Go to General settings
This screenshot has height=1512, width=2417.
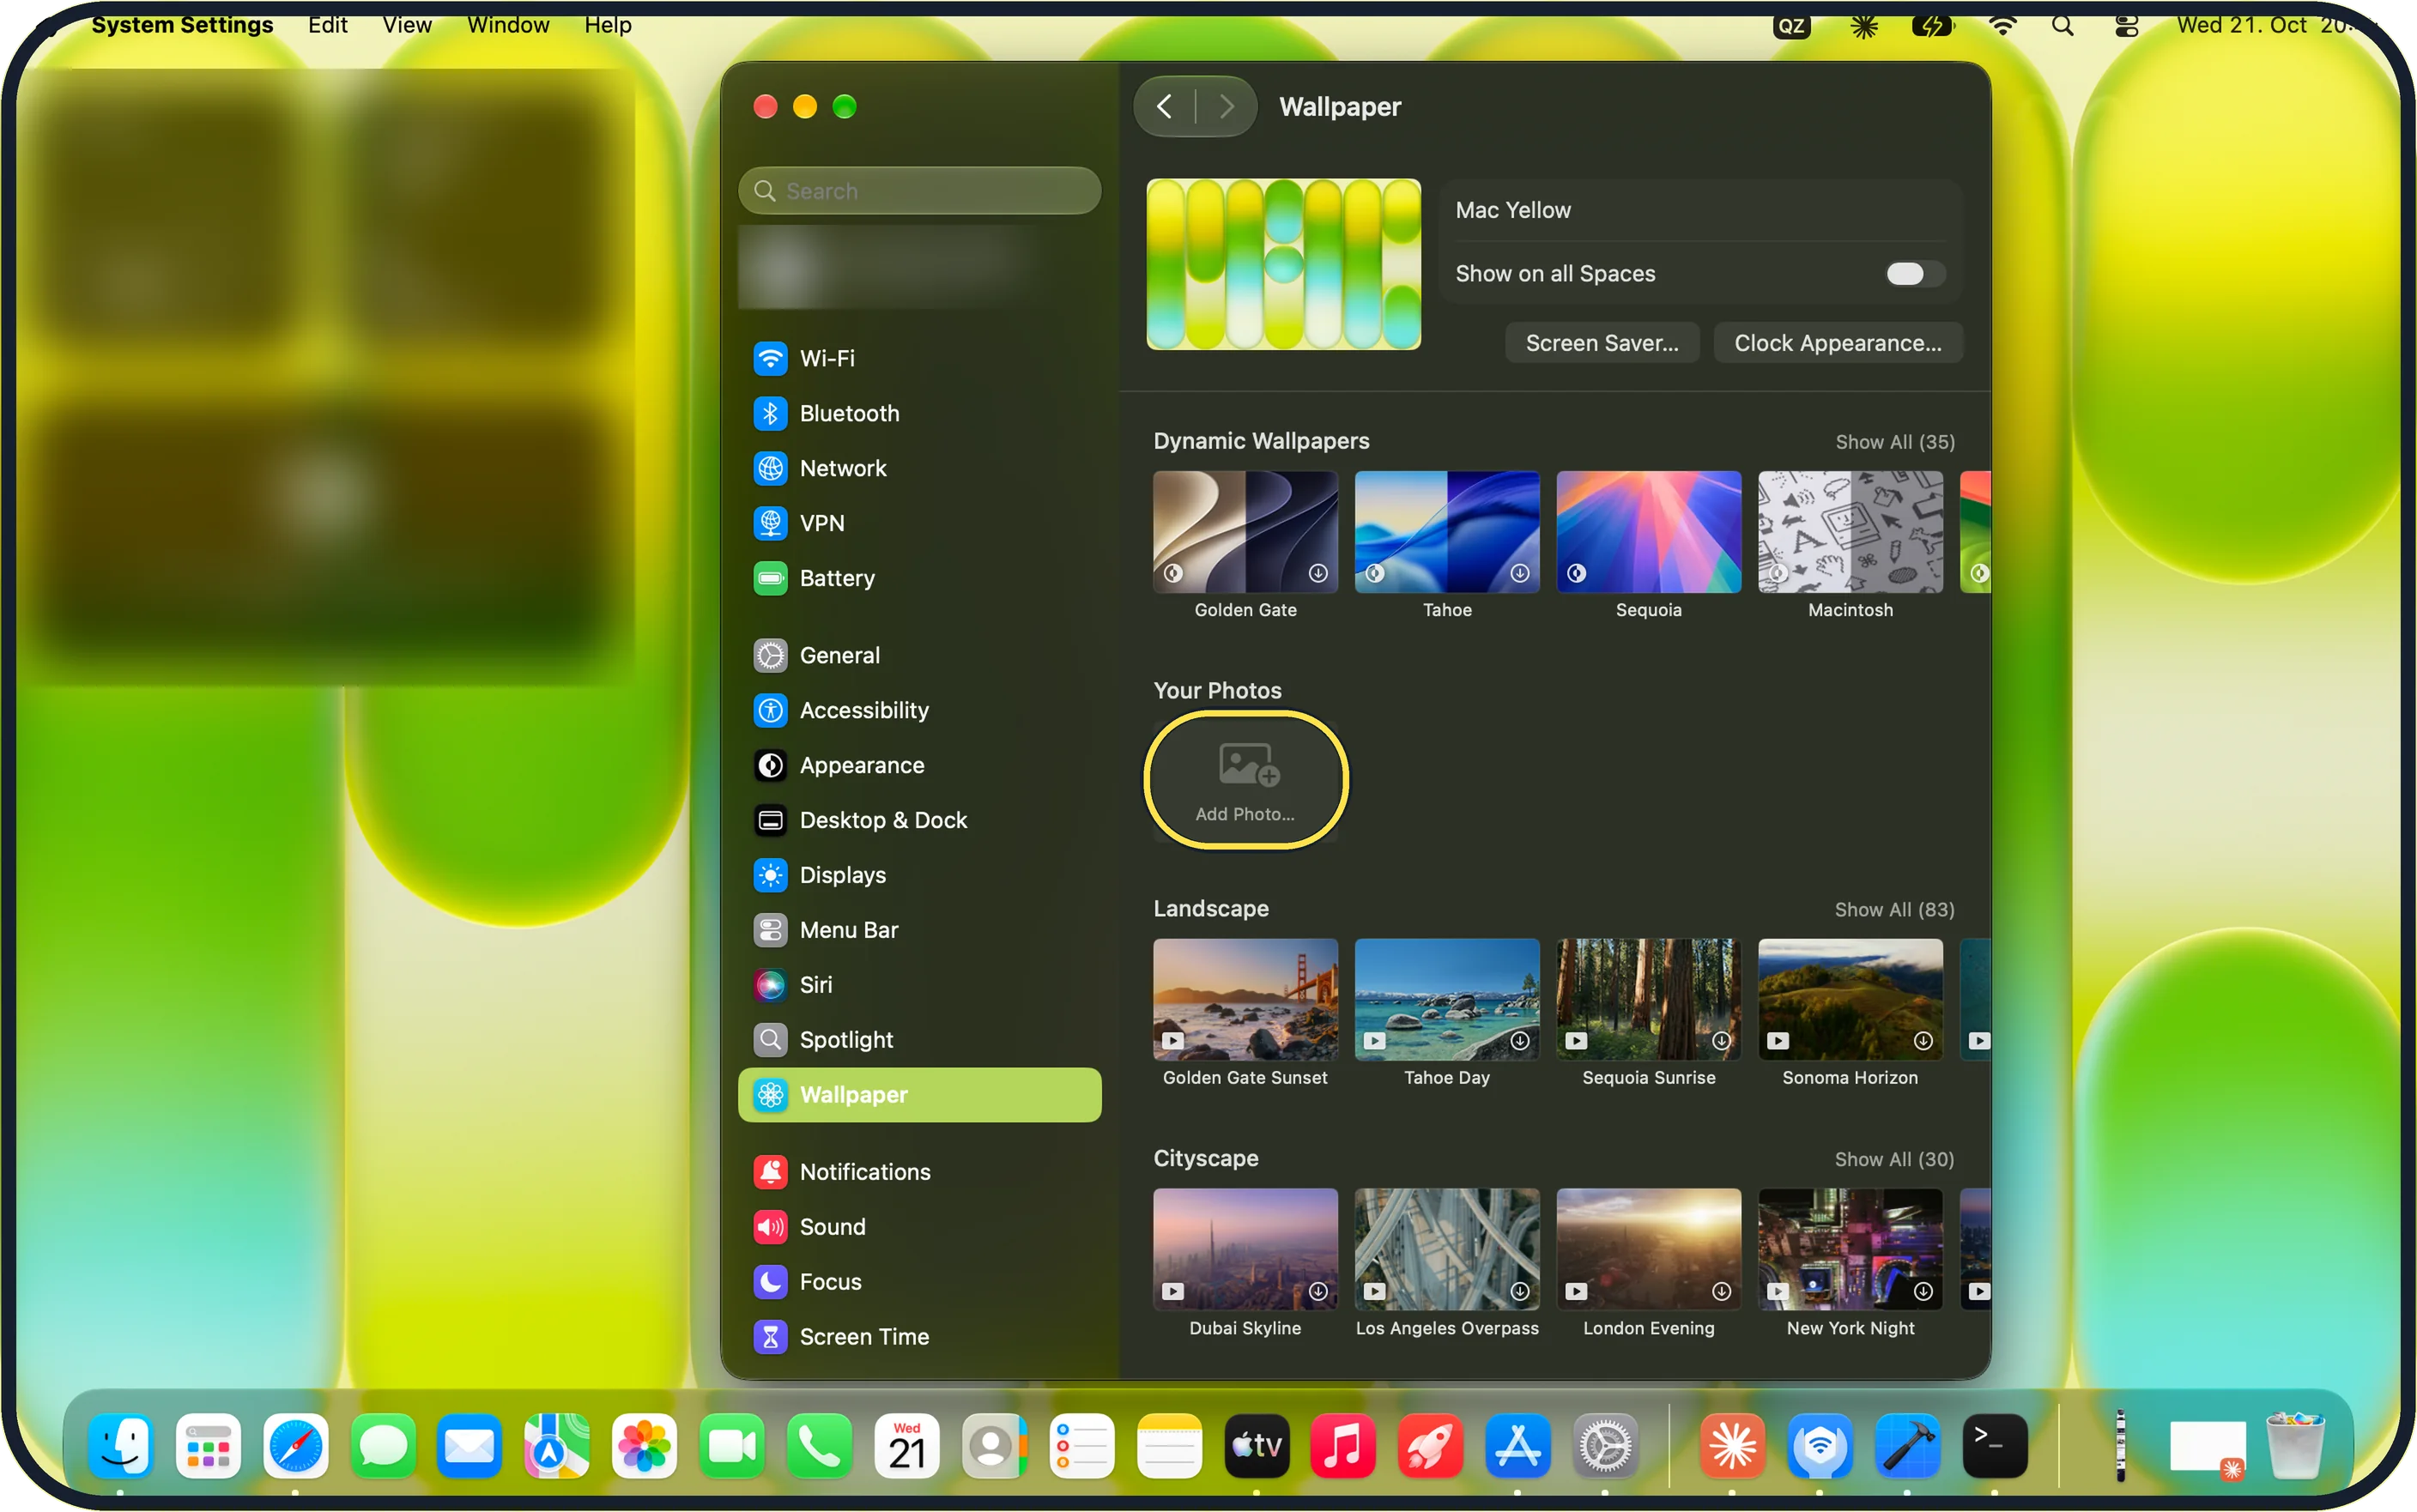click(919, 655)
